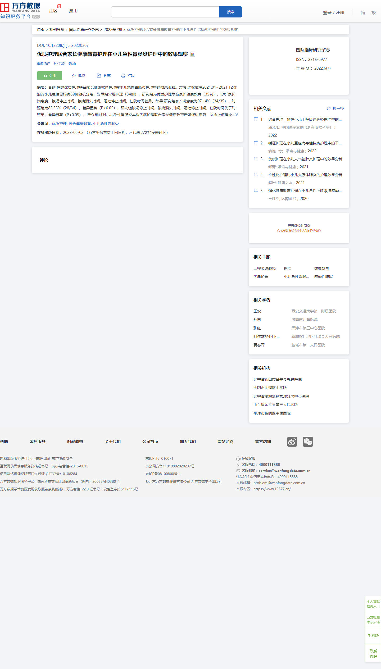Open the 社区 menu item
381x669 pixels.
pos(53,11)
